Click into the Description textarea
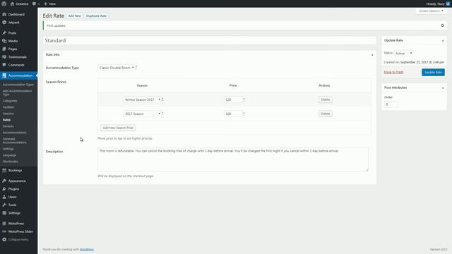The width and height of the screenshot is (452, 254). (x=233, y=159)
